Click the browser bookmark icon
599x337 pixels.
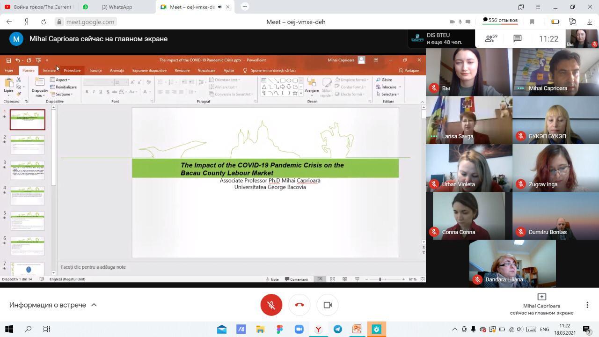(x=532, y=22)
